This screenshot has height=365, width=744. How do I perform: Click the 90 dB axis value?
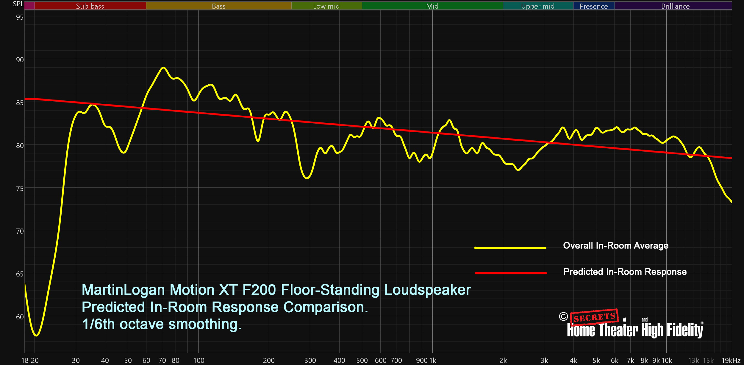[20, 60]
